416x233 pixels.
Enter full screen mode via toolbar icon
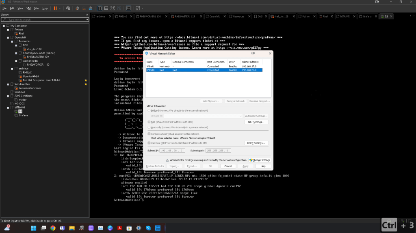point(113,8)
